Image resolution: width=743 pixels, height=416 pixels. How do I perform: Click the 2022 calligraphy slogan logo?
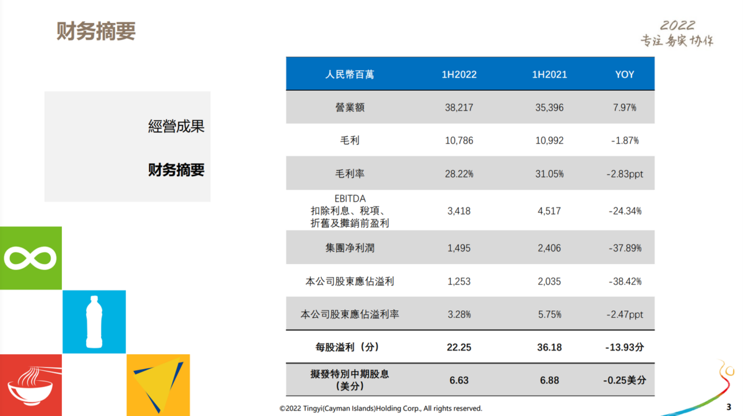pos(677,33)
